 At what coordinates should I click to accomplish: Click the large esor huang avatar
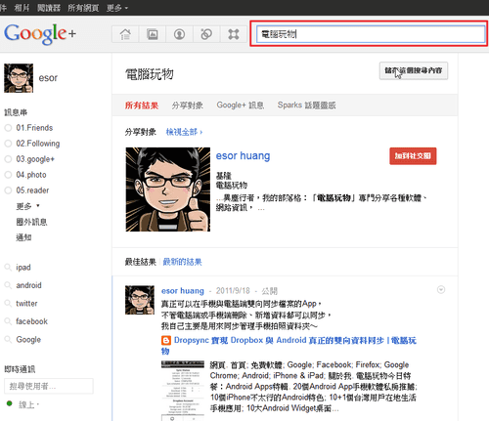click(168, 189)
